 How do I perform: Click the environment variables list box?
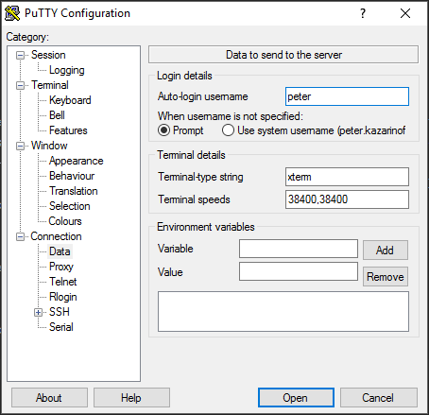pos(283,311)
